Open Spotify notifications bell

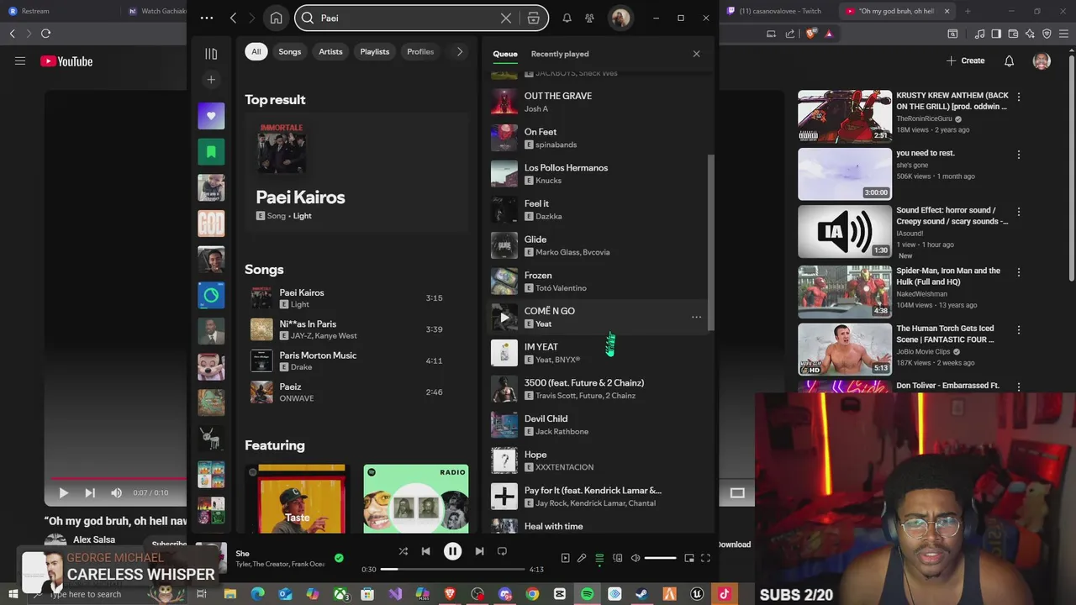[x=567, y=18]
